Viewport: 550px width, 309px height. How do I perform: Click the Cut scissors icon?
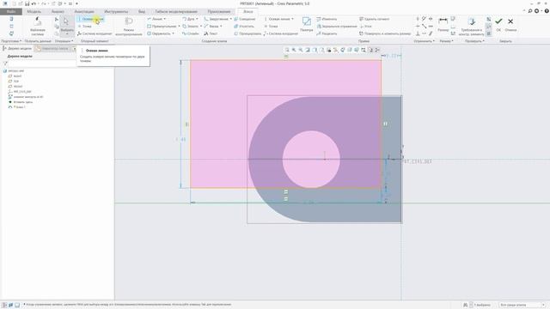pos(57,19)
